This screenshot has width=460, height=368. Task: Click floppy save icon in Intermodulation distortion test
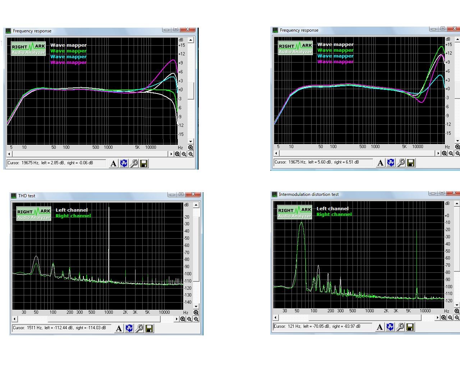coord(410,327)
